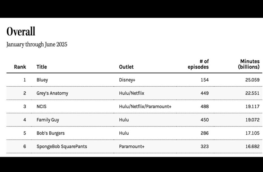Click the Overall heading

[x=21, y=32]
